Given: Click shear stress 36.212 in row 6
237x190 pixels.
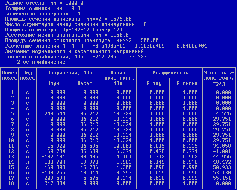Looking at the screenshot, I should pyautogui.click(x=89, y=119).
